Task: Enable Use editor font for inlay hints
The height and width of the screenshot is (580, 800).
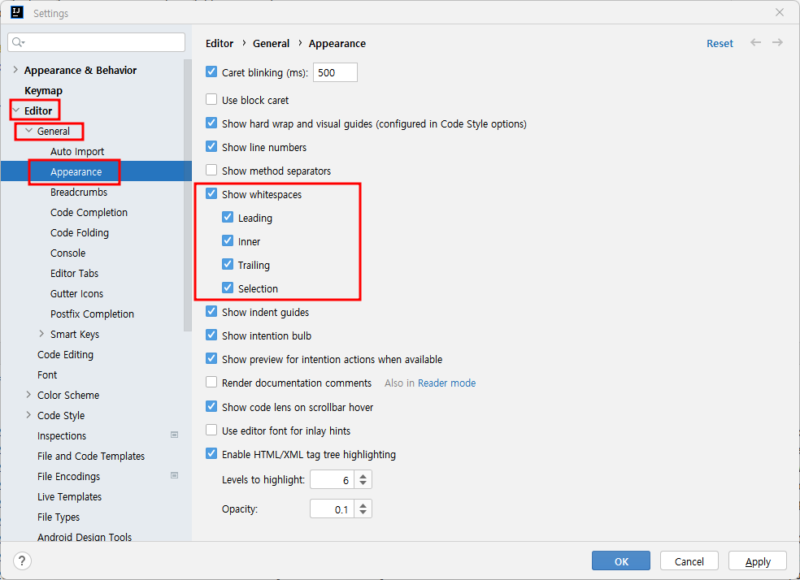Action: point(211,430)
